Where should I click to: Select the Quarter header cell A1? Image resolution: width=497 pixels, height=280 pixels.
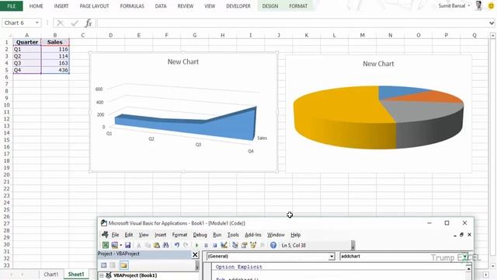pos(27,42)
